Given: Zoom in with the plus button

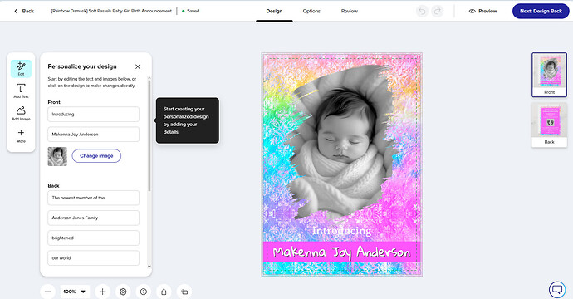Looking at the screenshot, I should 103,292.
